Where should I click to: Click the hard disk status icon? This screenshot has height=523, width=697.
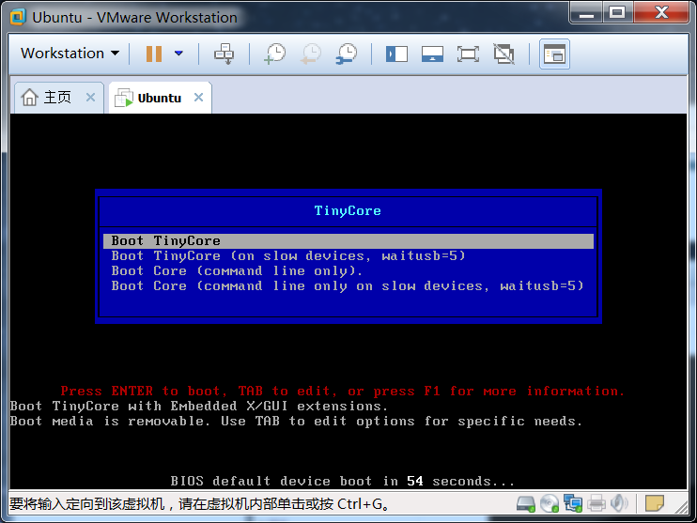click(x=526, y=504)
